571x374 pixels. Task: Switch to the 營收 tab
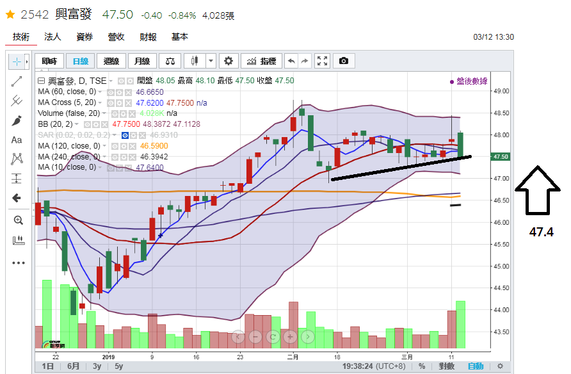116,37
